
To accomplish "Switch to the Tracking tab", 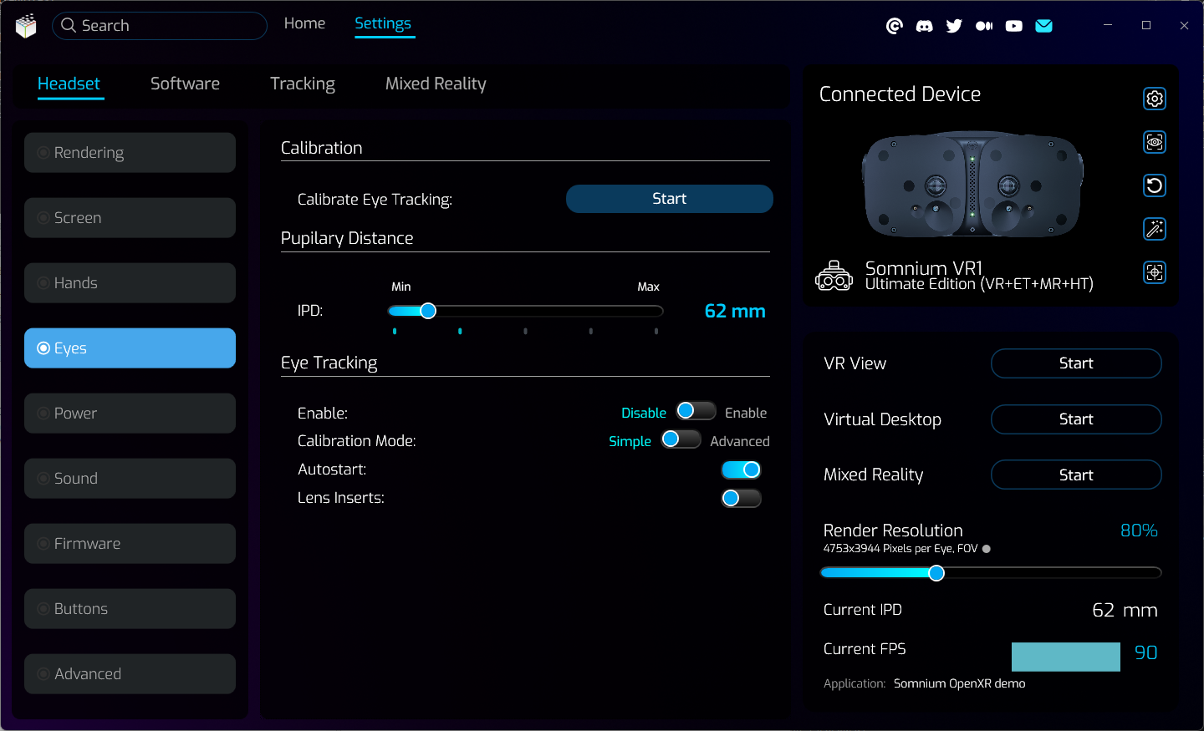I will (303, 84).
